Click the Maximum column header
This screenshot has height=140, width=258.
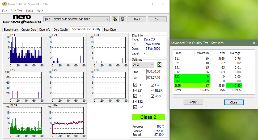[203, 53]
